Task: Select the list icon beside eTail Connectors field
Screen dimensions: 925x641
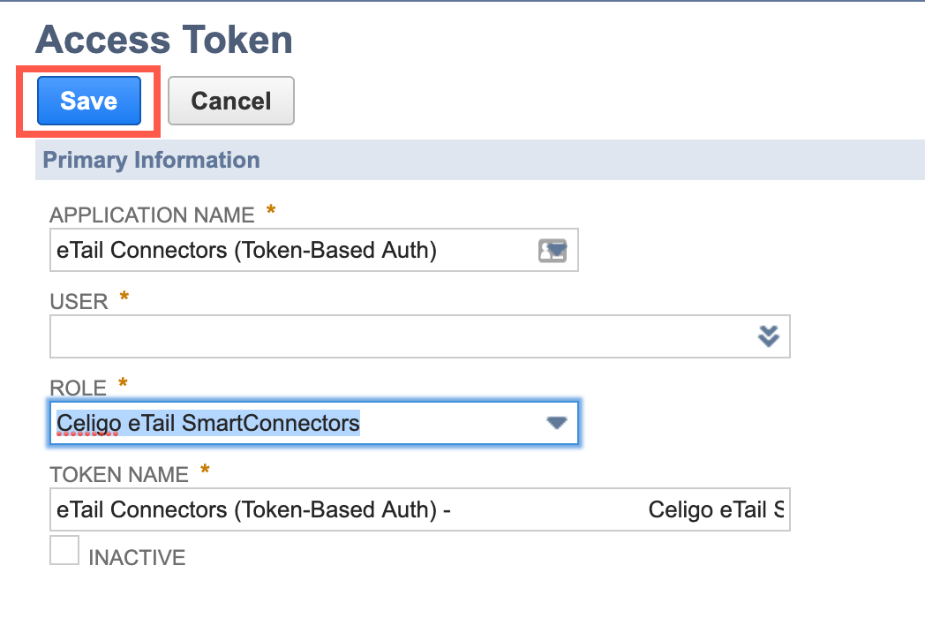Action: click(553, 250)
